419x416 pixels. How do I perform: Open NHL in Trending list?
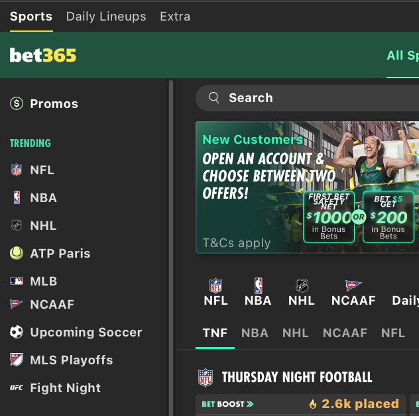tap(43, 226)
